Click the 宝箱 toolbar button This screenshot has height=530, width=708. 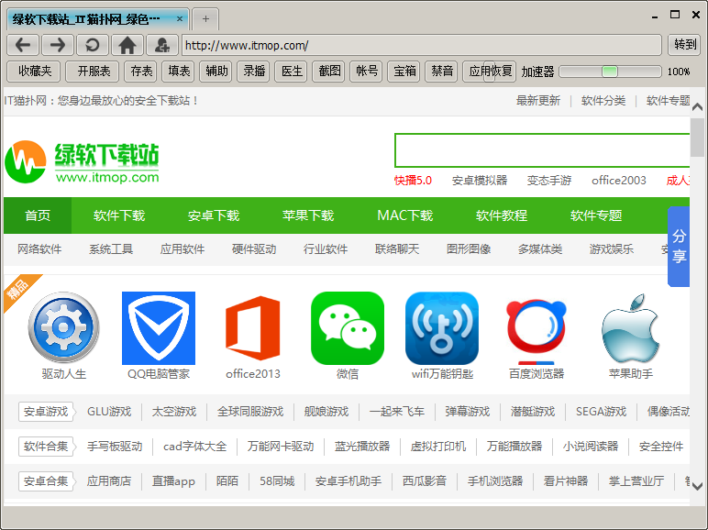pyautogui.click(x=404, y=72)
